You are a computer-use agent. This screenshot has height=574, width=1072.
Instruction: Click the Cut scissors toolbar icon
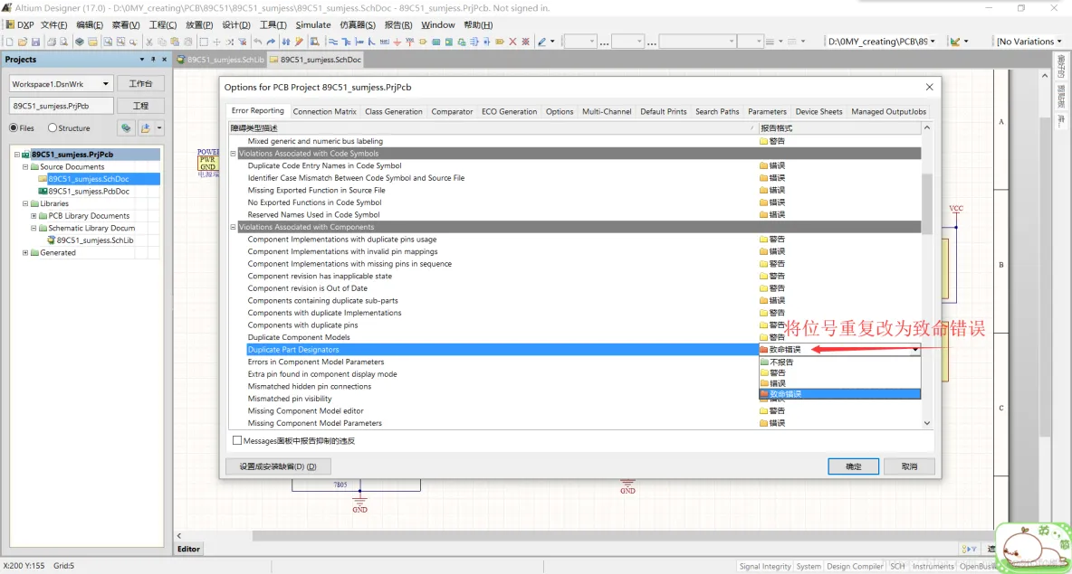click(149, 42)
